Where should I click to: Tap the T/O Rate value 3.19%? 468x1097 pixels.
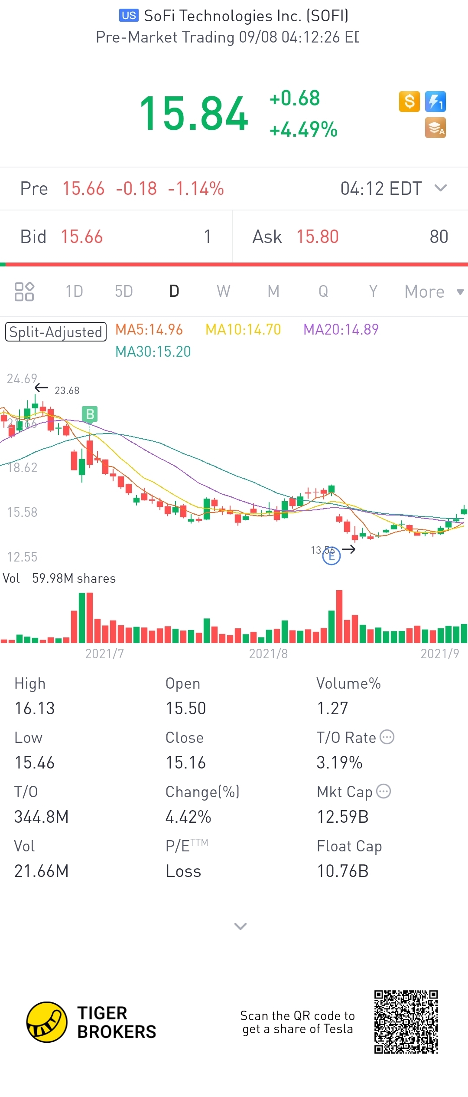[x=339, y=763]
